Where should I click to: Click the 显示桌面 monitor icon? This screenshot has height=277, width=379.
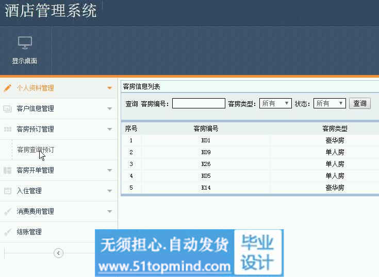[x=25, y=43]
